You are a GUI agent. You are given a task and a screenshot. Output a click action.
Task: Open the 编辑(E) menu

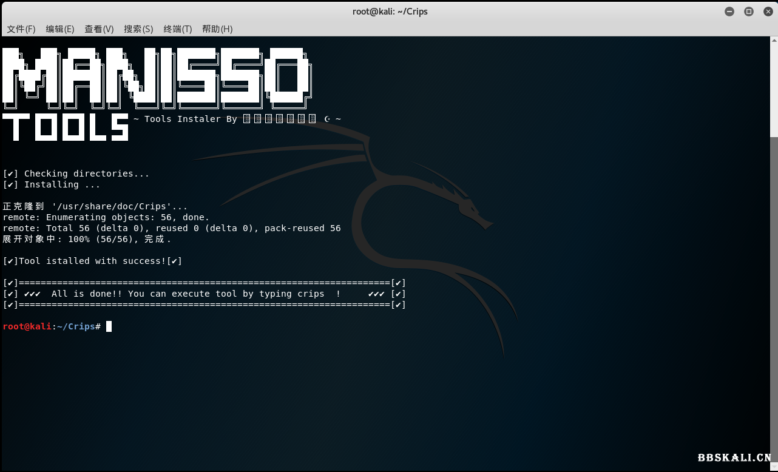pos(60,29)
